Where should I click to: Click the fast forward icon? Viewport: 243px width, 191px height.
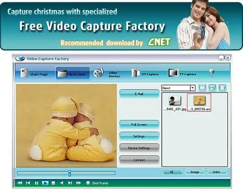pyautogui.click(x=79, y=183)
